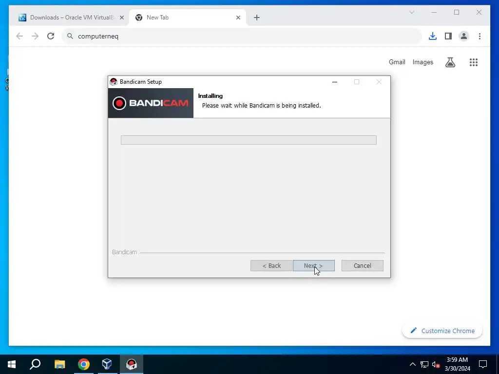Screen dimensions: 499x374
Task: Click the search icon in address bar
Action: click(70, 36)
